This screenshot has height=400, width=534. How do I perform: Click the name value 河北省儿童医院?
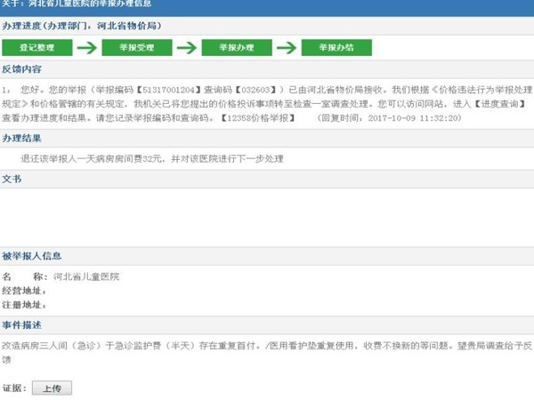coord(86,276)
